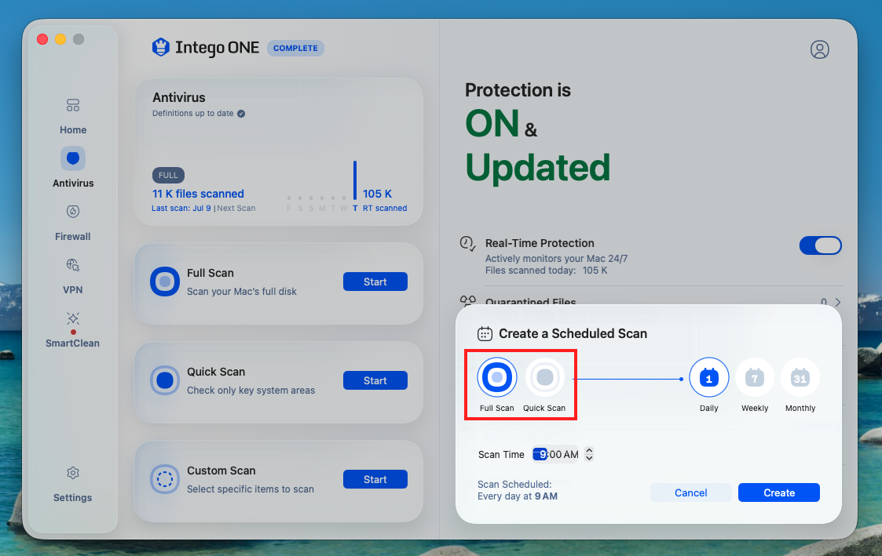Viewport: 882px width, 556px height.
Task: Click the definitions up to date checkmark
Action: 241,114
